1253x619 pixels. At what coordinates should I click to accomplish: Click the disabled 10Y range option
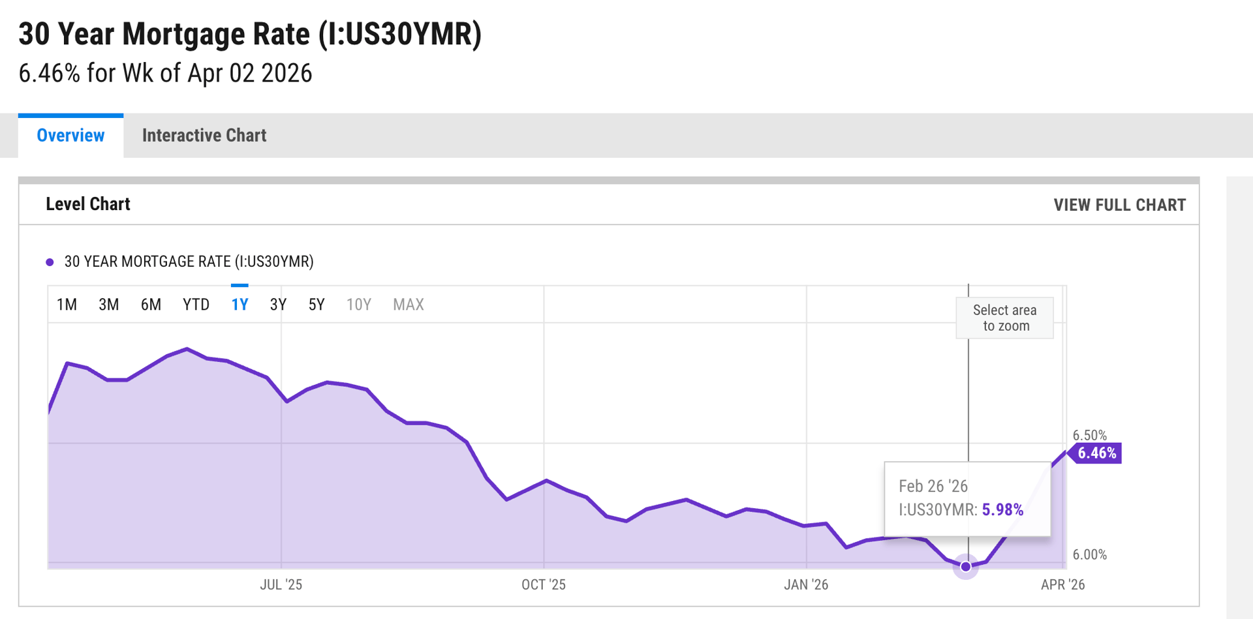point(358,305)
